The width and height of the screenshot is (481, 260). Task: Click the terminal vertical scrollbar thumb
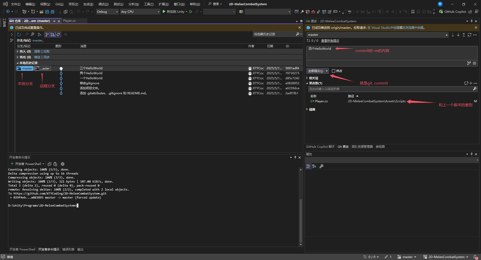(301, 221)
